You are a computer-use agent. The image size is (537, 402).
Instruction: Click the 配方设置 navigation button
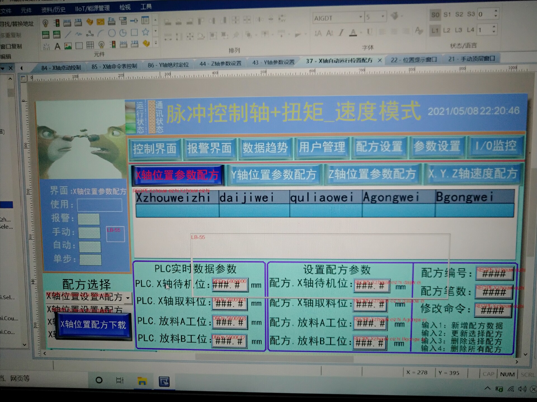(x=379, y=146)
